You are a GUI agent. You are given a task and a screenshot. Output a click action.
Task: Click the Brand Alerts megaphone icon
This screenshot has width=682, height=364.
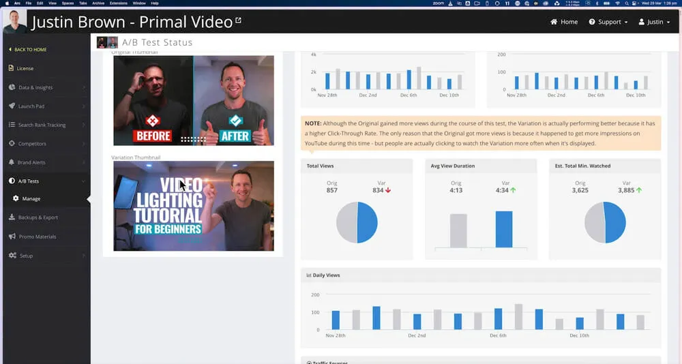click(12, 163)
